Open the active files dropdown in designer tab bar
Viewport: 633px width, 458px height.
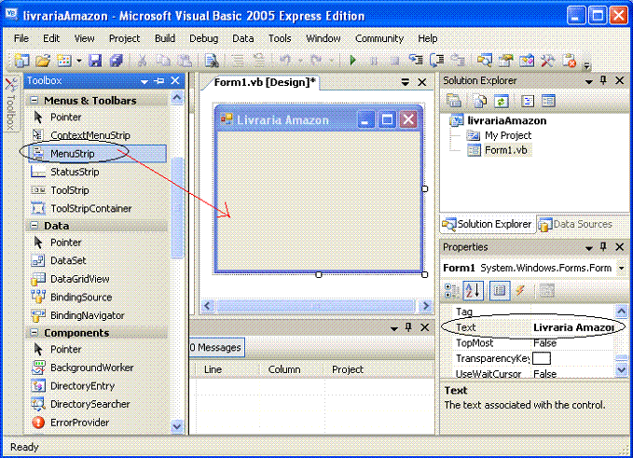point(405,82)
